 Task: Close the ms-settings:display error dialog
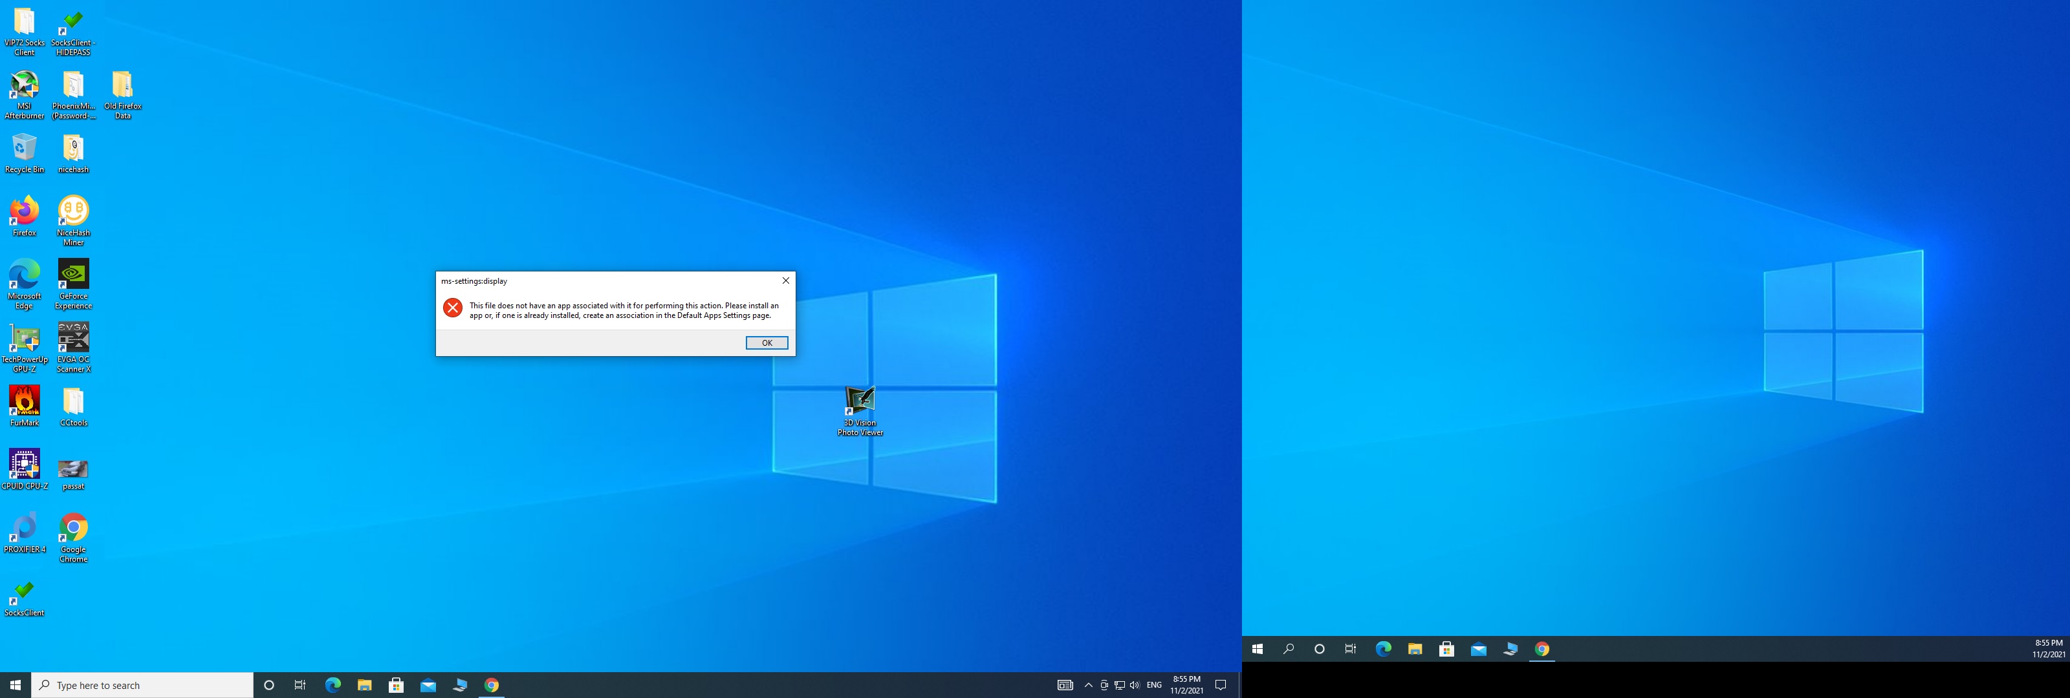pyautogui.click(x=785, y=280)
